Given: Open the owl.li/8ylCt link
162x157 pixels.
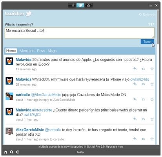Looking at the screenshot, I should coord(32,115).
